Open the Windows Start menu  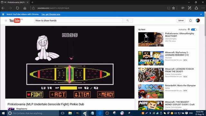click(x=3, y=113)
